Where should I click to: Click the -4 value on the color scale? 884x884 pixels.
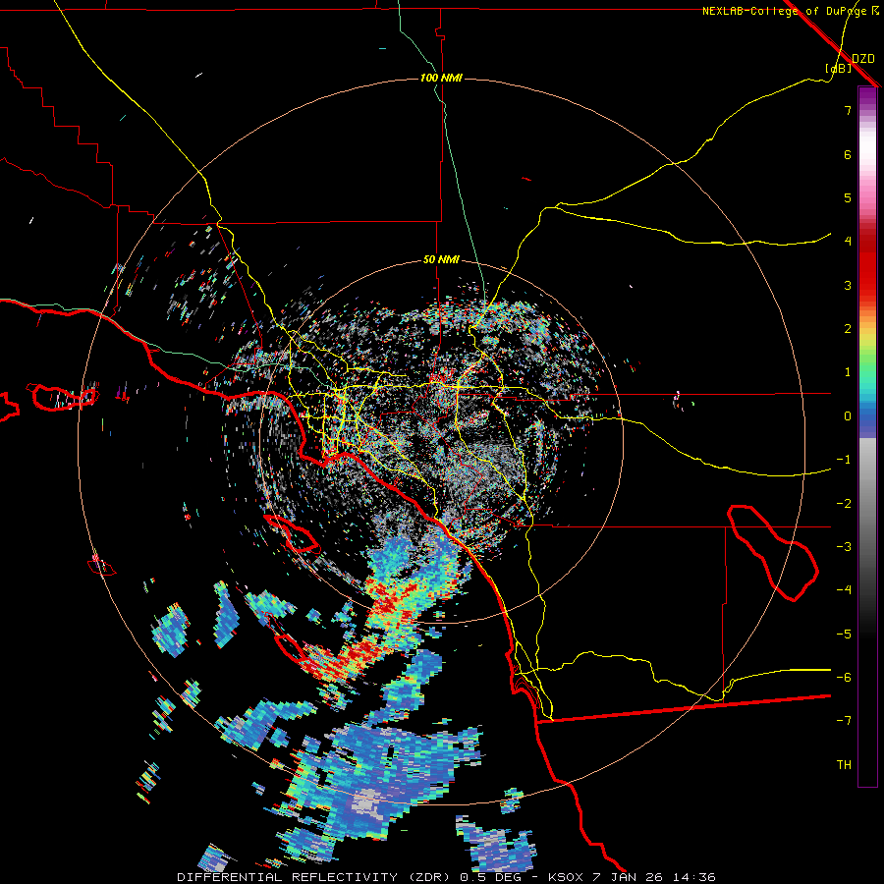pyautogui.click(x=844, y=590)
